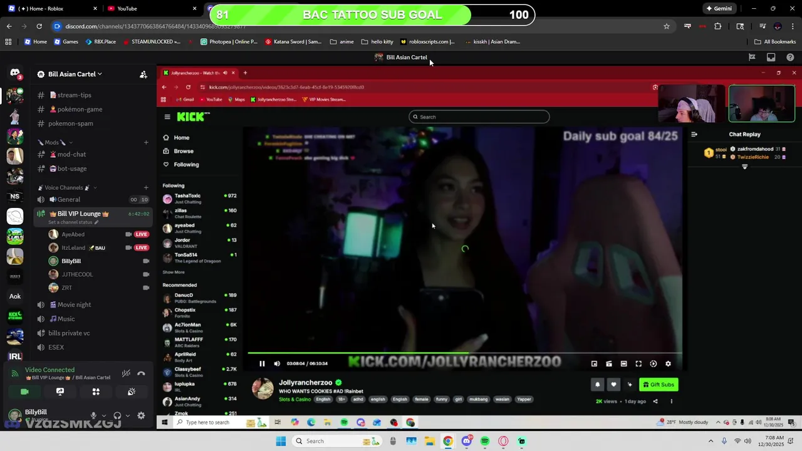This screenshot has width=802, height=451.
Task: Add a channel to Mods category
Action: [146, 142]
